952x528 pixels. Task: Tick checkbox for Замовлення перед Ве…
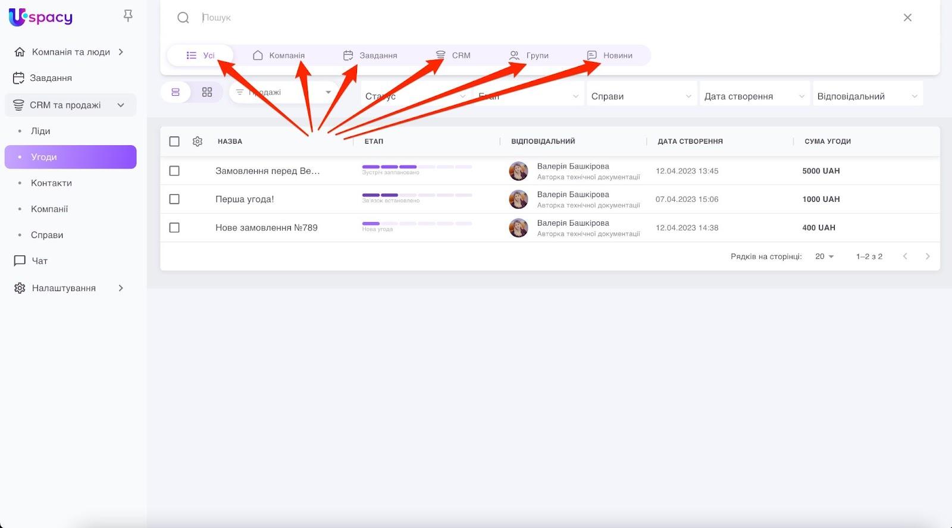coord(174,171)
